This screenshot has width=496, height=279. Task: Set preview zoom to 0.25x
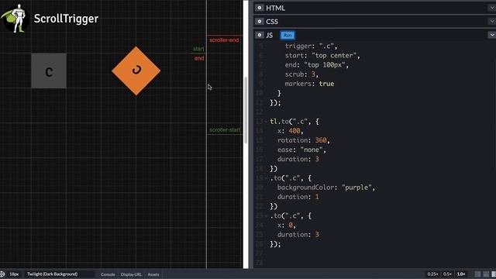tap(432, 274)
